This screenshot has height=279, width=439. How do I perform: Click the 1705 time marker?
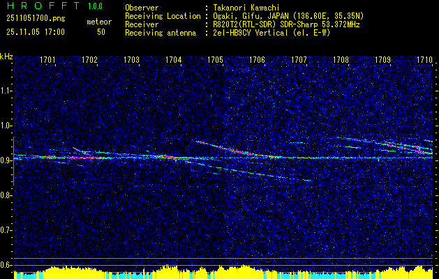[215, 60]
